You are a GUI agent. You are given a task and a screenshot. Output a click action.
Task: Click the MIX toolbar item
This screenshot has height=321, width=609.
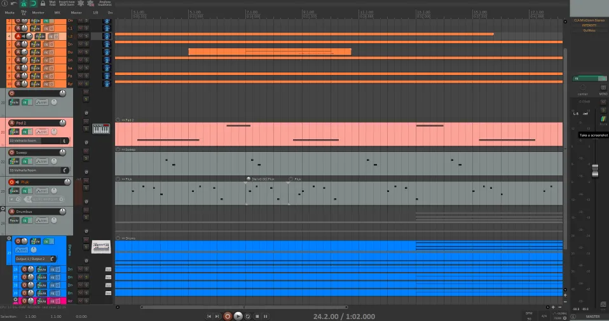coord(57,13)
